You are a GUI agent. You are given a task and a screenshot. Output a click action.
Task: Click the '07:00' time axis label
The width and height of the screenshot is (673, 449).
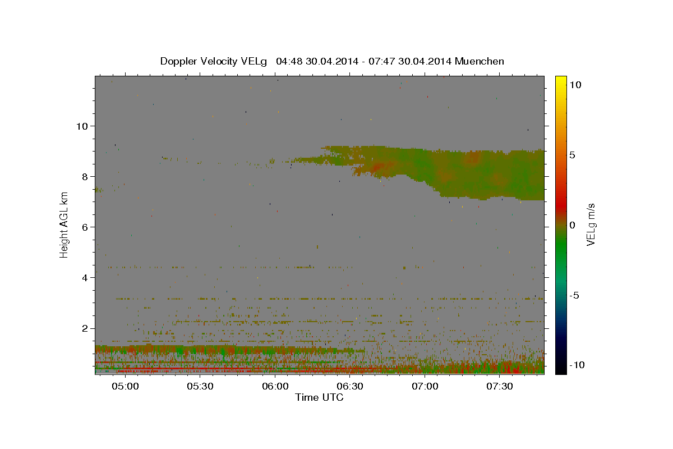coord(425,386)
